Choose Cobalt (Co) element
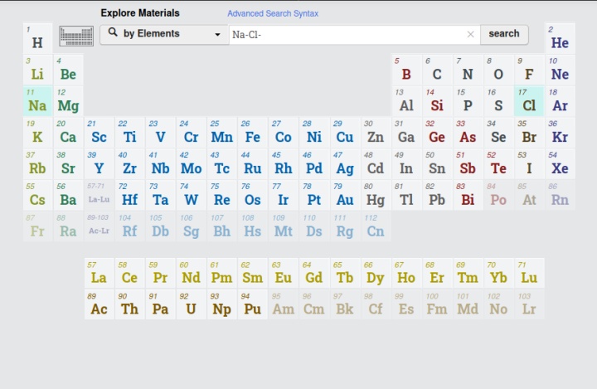This screenshot has width=597, height=389. point(284,133)
